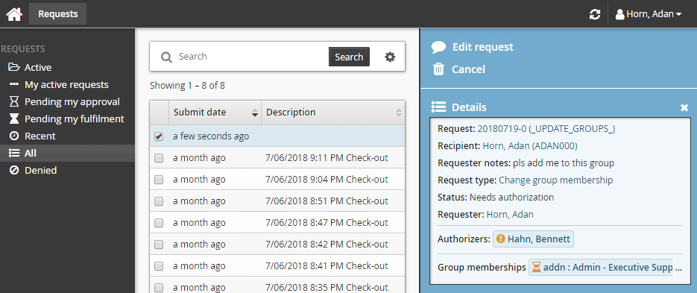697x293 pixels.
Task: Show Pending my fulfilment requests
Action: 67,119
